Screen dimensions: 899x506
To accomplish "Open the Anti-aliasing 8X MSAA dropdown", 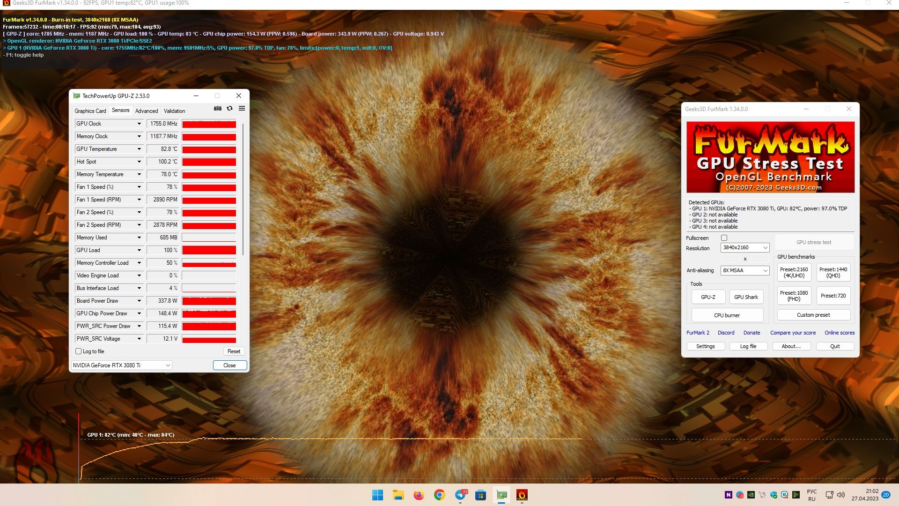I will [x=745, y=270].
